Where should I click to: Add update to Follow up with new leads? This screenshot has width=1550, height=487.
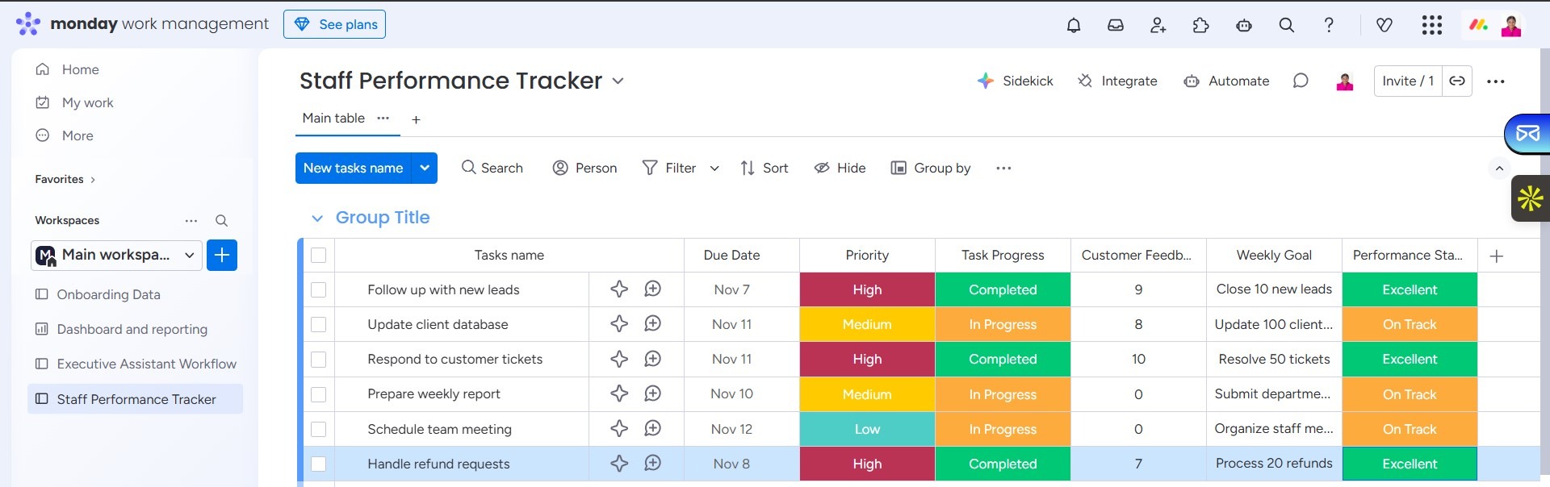pos(652,289)
